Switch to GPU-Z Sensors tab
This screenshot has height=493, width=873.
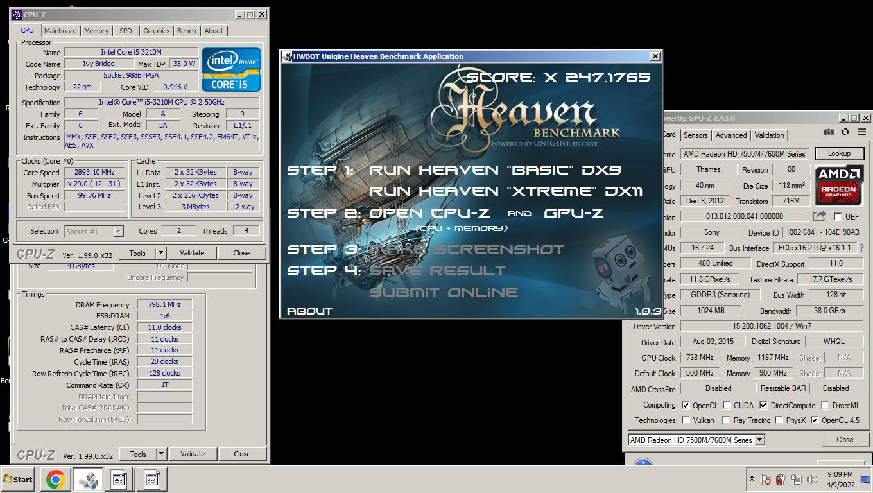click(695, 135)
